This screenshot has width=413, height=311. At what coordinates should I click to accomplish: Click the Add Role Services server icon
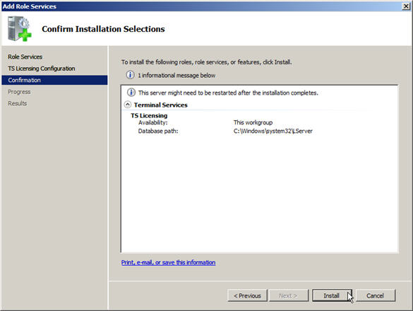click(x=20, y=29)
